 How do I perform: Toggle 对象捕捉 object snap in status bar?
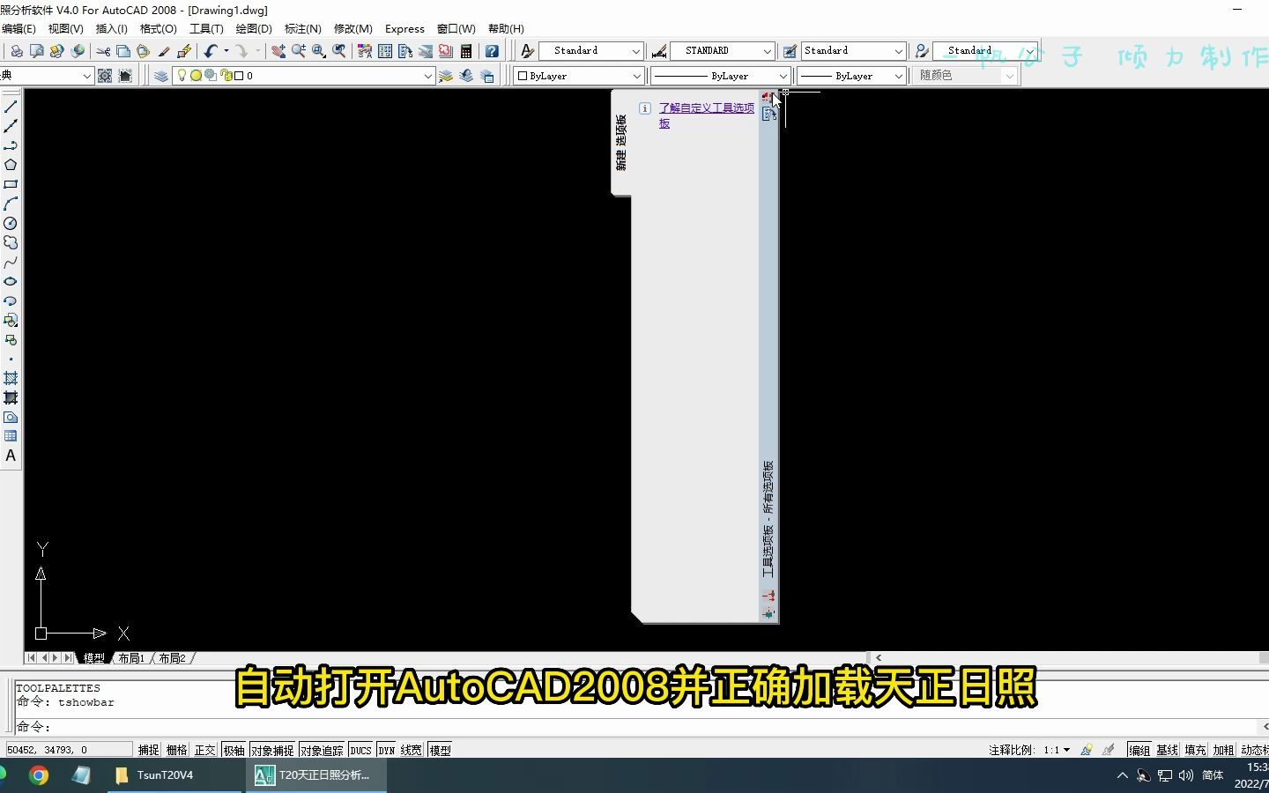pos(272,750)
